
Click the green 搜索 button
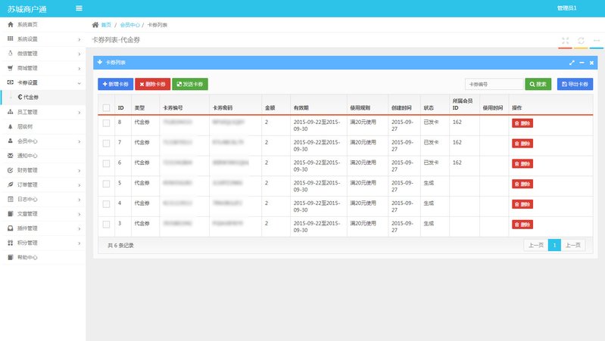click(x=538, y=85)
